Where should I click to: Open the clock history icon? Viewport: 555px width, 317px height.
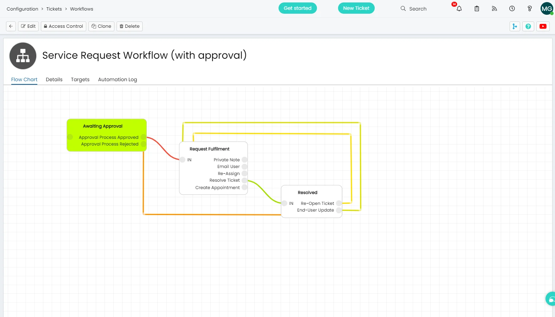(512, 9)
